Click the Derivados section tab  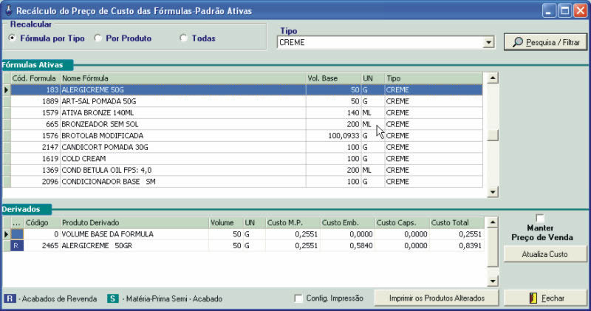(x=26, y=209)
